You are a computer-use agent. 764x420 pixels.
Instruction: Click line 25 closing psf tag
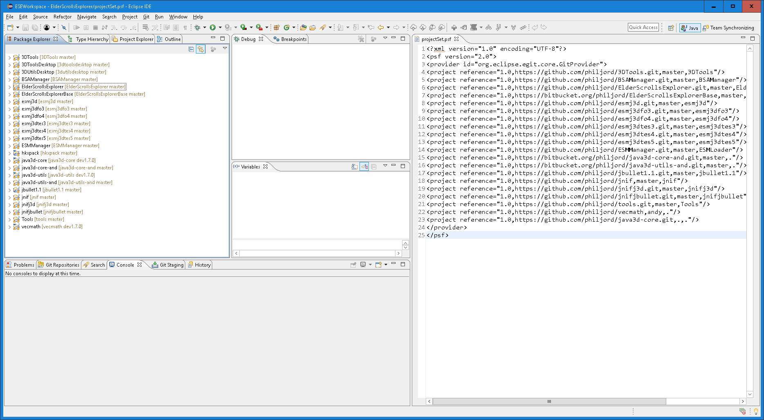(x=438, y=235)
